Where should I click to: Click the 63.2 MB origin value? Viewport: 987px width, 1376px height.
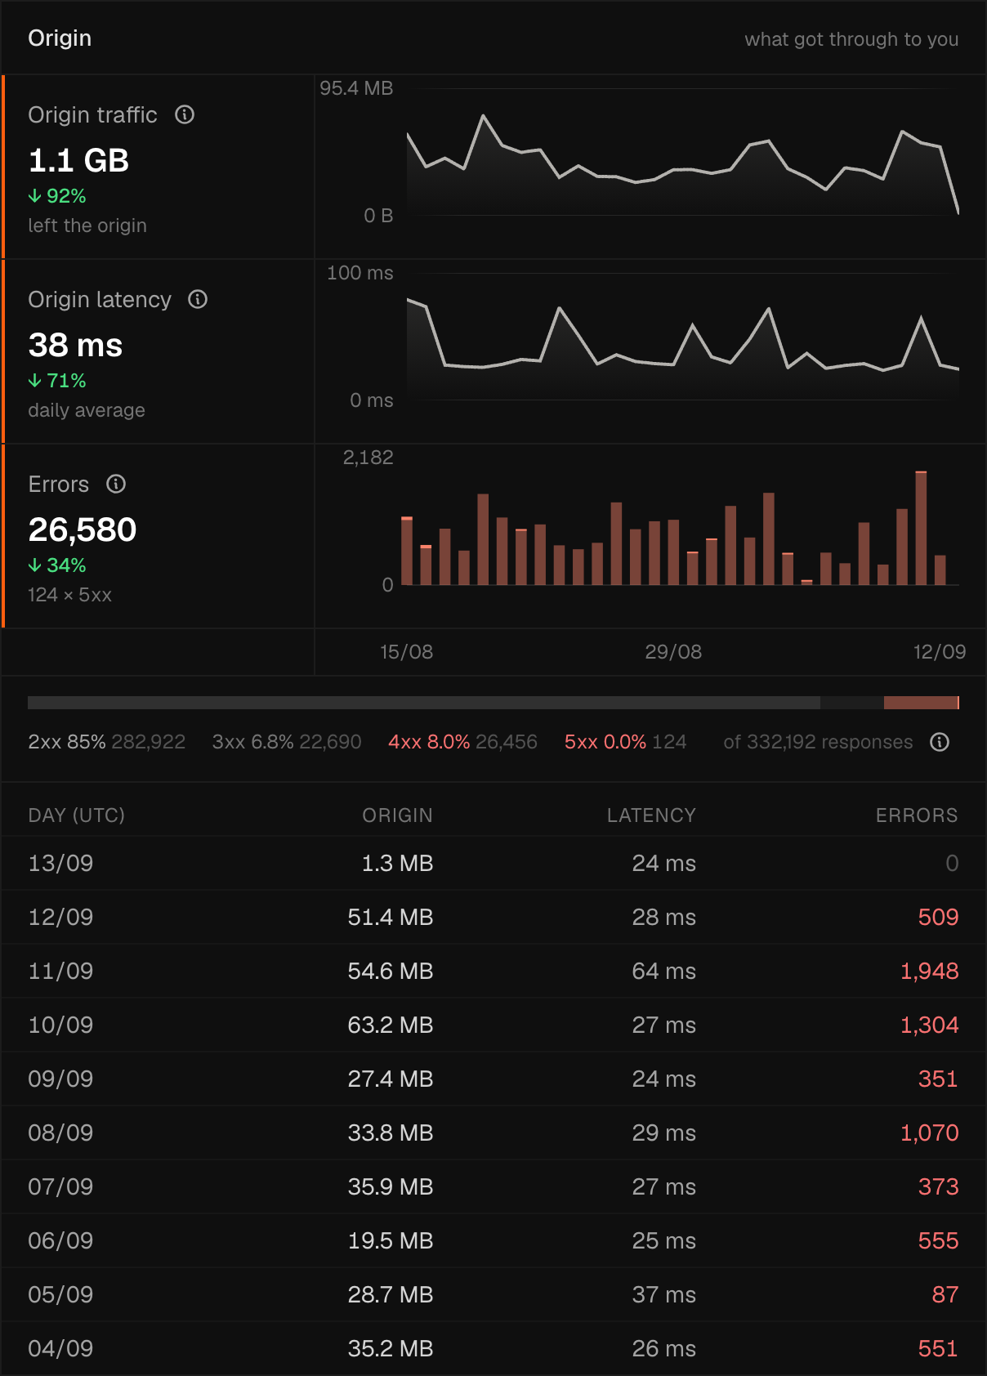(391, 1025)
